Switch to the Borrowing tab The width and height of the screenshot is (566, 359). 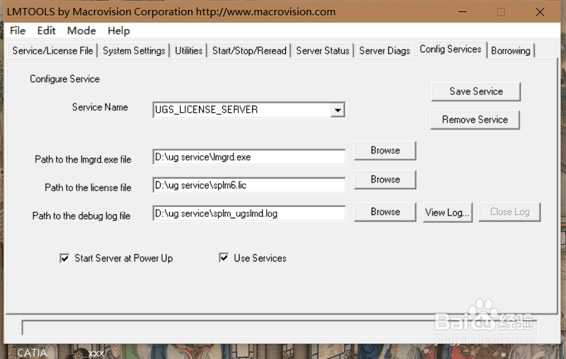point(511,50)
